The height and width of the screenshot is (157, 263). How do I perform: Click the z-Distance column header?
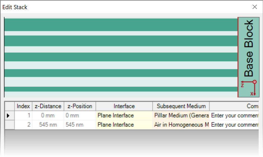[x=48, y=106]
